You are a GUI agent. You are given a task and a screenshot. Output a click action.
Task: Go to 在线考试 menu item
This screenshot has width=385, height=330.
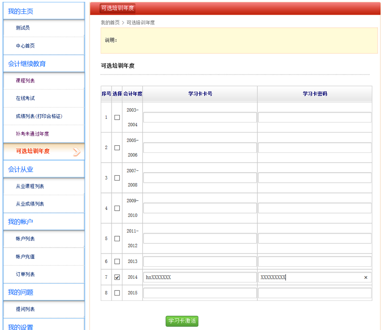25,98
